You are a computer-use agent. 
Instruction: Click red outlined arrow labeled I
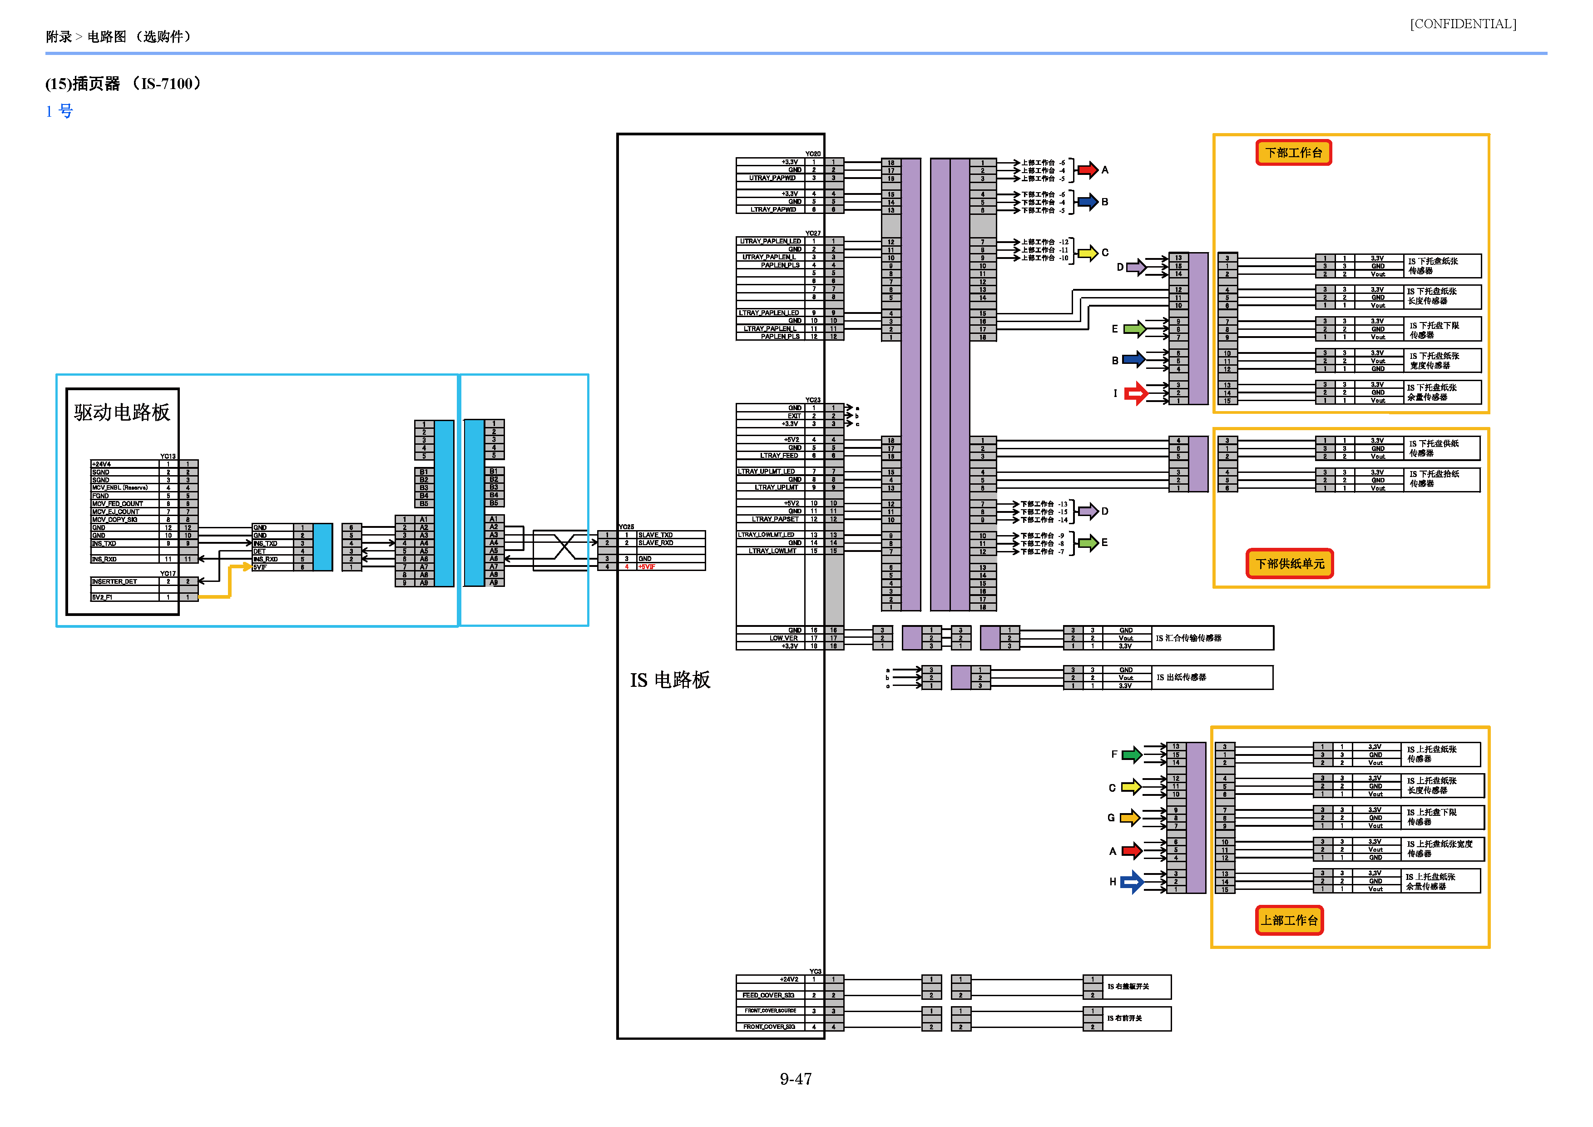pos(1136,393)
